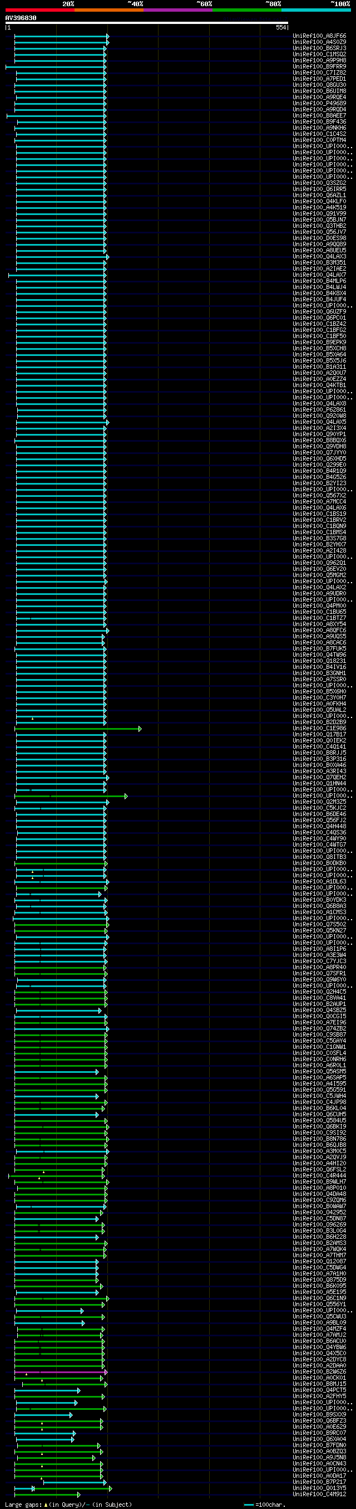Viewport: 356px width, 1509px height.
Task: Select label UniRef100_B8AEE7
Action: coord(319,116)
